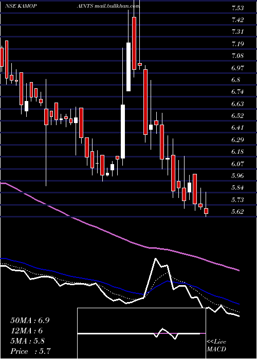The width and height of the screenshot is (257, 359).
Task: Click the NSE KAMOP ticker title
Action: 21,6
